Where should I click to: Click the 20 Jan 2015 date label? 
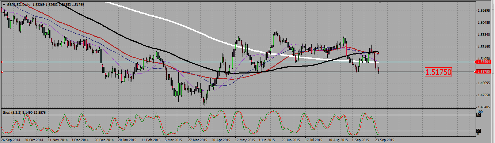(127, 140)
